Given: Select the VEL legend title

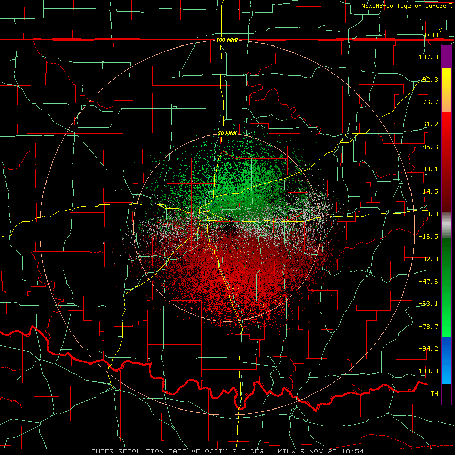Looking at the screenshot, I should coord(444,30).
